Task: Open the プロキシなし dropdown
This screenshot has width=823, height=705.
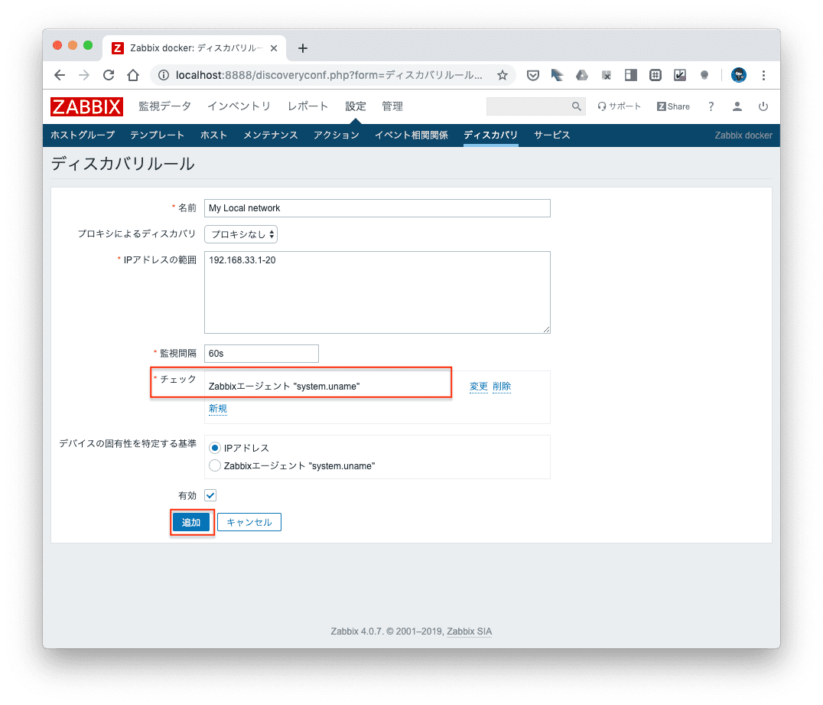Action: point(241,234)
